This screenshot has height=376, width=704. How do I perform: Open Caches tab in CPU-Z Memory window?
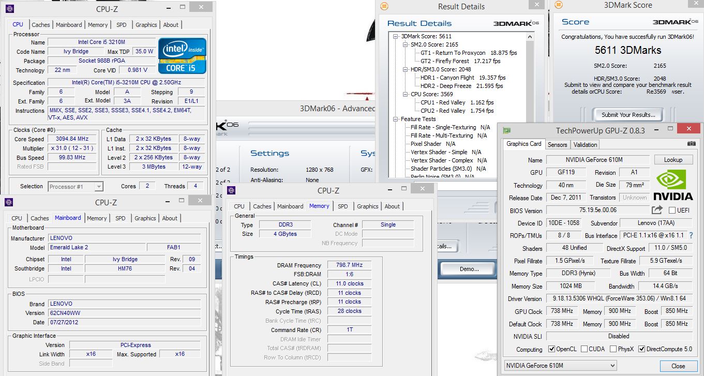[x=262, y=206]
